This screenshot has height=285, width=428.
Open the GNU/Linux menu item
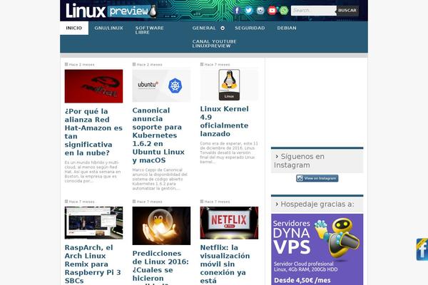[108, 28]
